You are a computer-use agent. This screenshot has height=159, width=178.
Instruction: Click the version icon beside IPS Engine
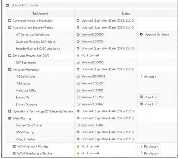[78, 83]
